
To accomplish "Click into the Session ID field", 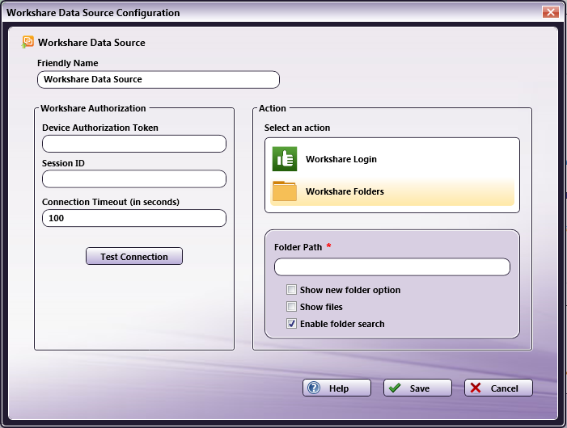I will [x=134, y=179].
